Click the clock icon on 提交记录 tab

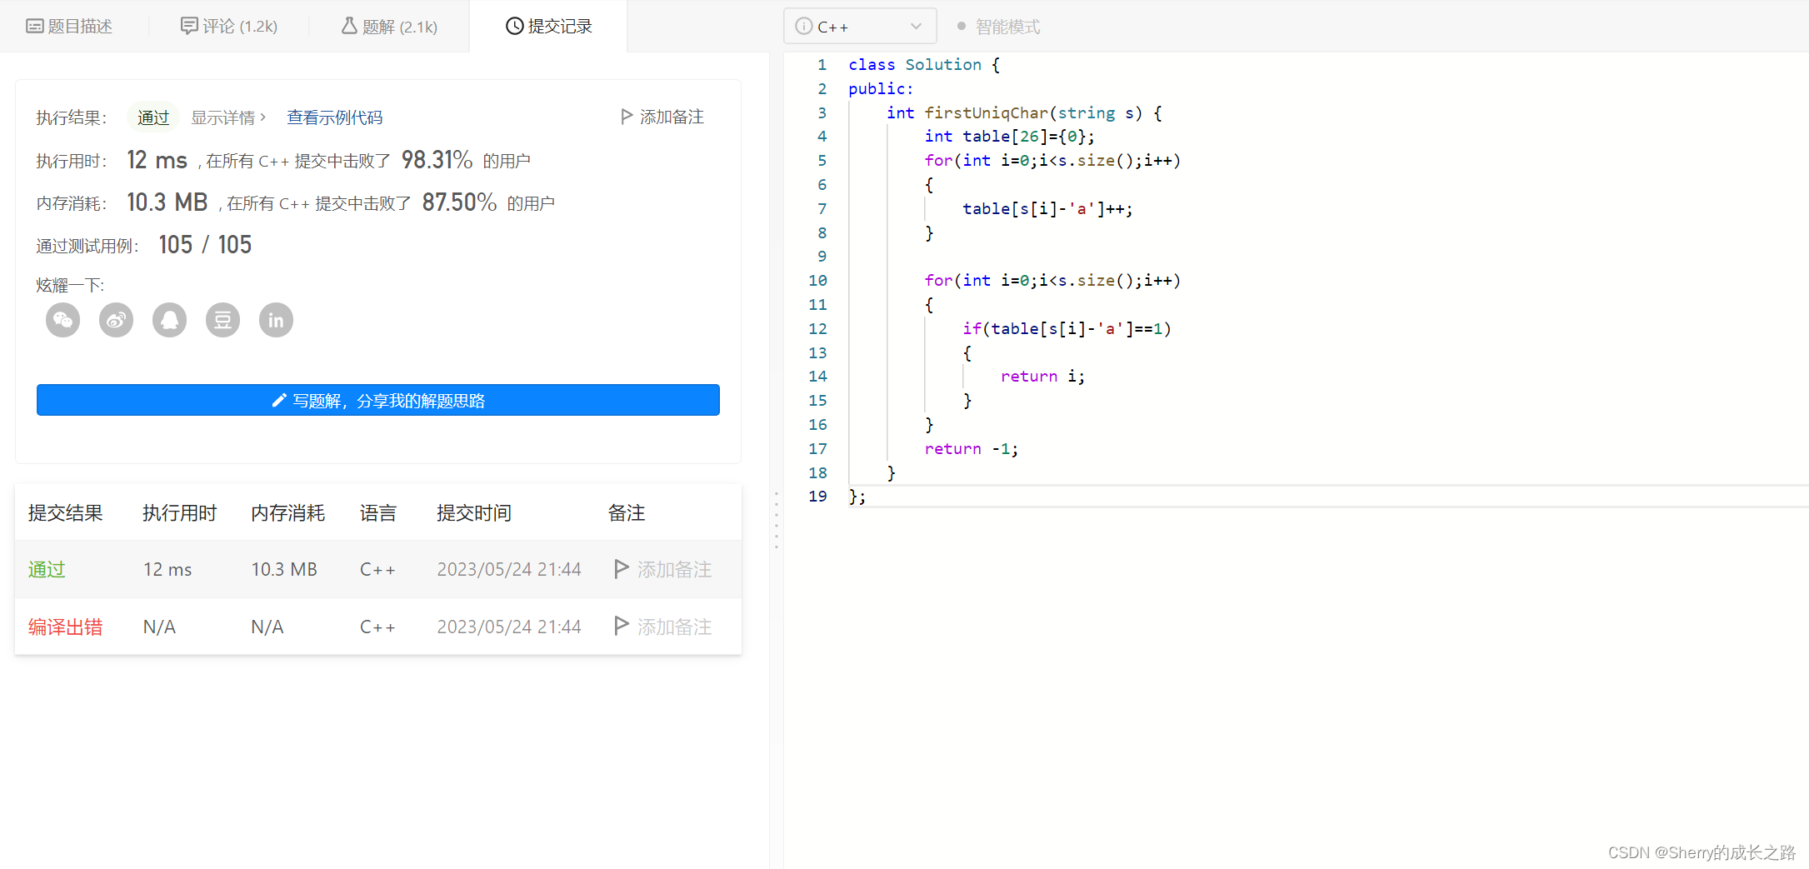(x=514, y=26)
